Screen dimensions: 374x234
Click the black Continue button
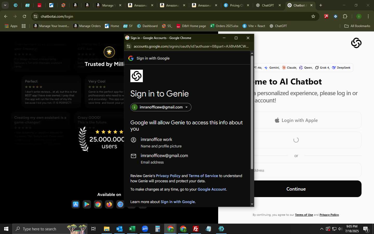tap(296, 189)
